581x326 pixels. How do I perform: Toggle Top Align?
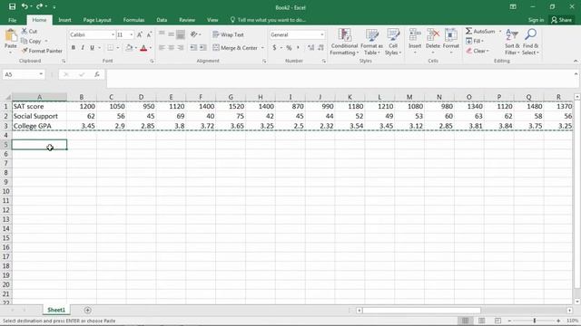click(x=162, y=34)
